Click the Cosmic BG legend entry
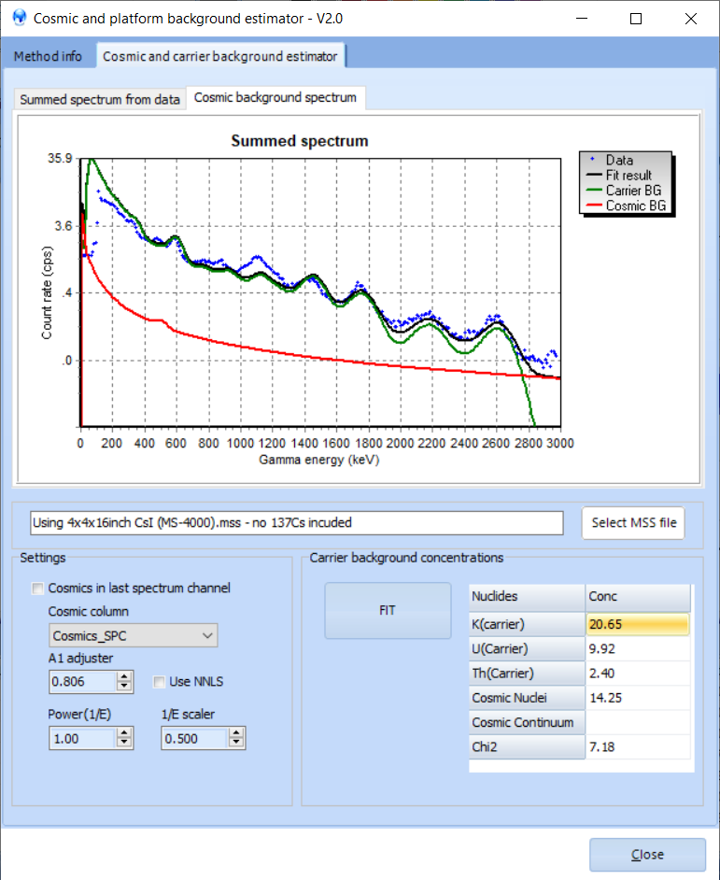 point(635,206)
